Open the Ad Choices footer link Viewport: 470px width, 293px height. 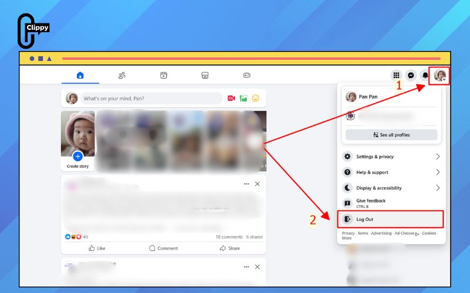pos(407,233)
